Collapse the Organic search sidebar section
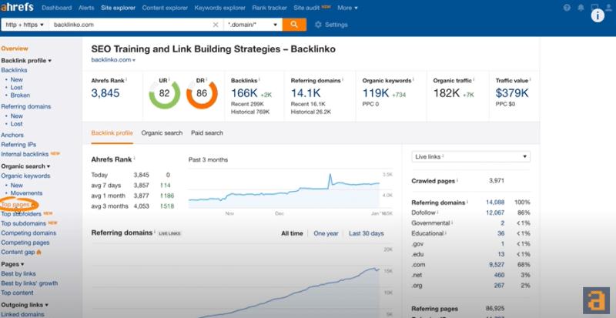This screenshot has width=616, height=318. [25, 166]
